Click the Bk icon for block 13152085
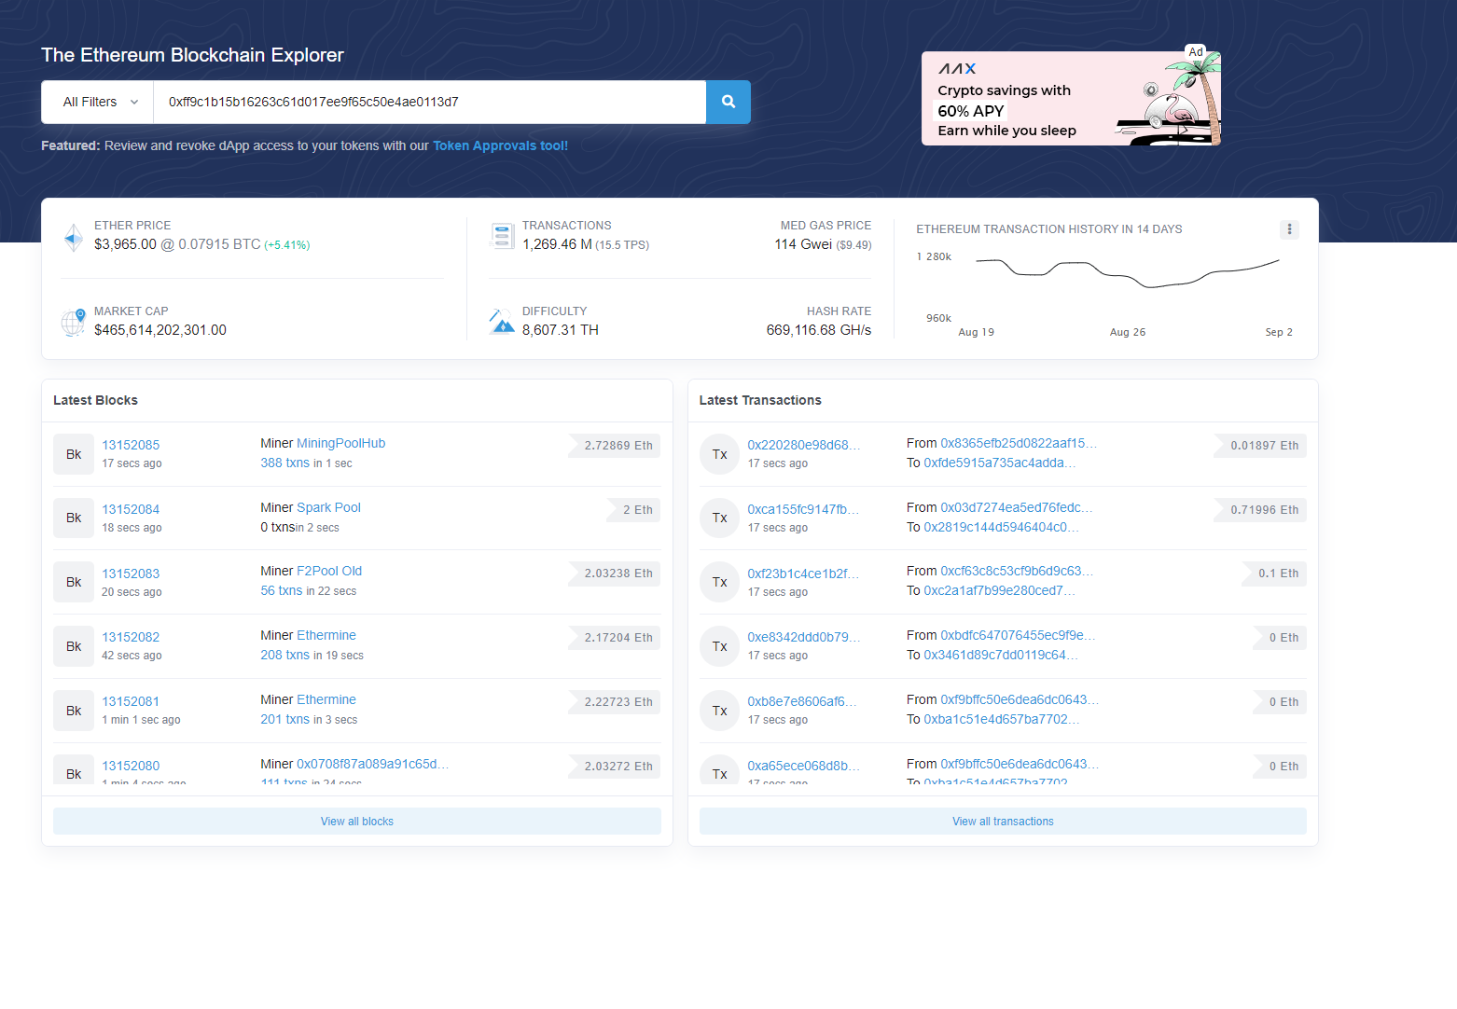 click(x=74, y=454)
